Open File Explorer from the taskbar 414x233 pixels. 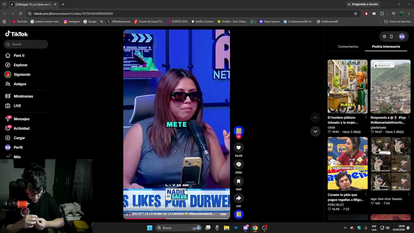tap(226, 228)
